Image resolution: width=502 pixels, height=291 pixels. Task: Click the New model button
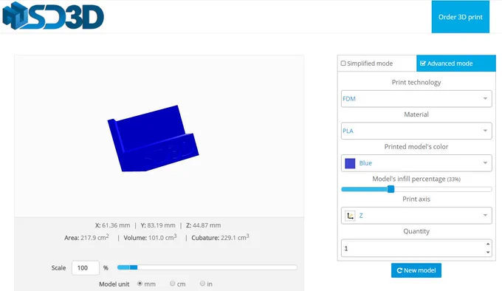pos(416,270)
